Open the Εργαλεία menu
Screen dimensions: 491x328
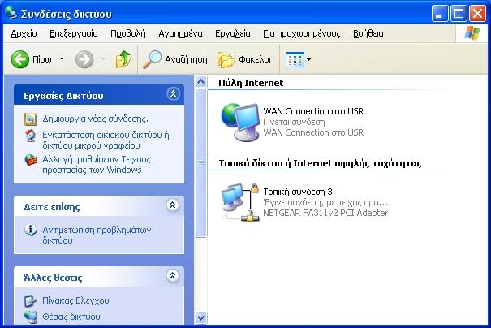tap(233, 33)
